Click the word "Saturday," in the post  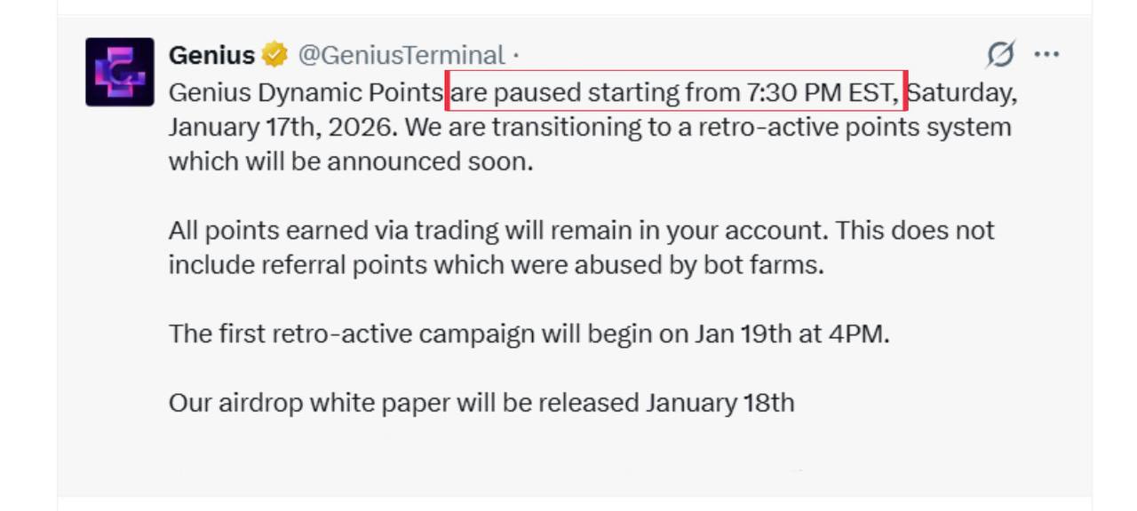pyautogui.click(x=962, y=92)
